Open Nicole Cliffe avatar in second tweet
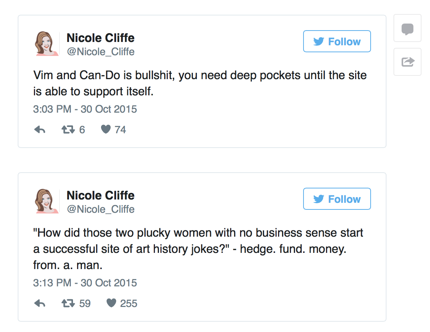430x332 pixels. tap(46, 201)
